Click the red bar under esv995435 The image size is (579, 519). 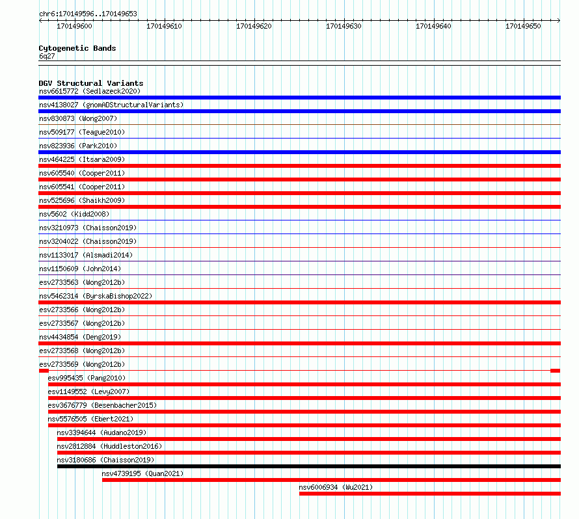tap(304, 384)
